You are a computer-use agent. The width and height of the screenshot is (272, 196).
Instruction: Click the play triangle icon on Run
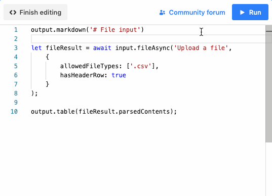(x=242, y=13)
